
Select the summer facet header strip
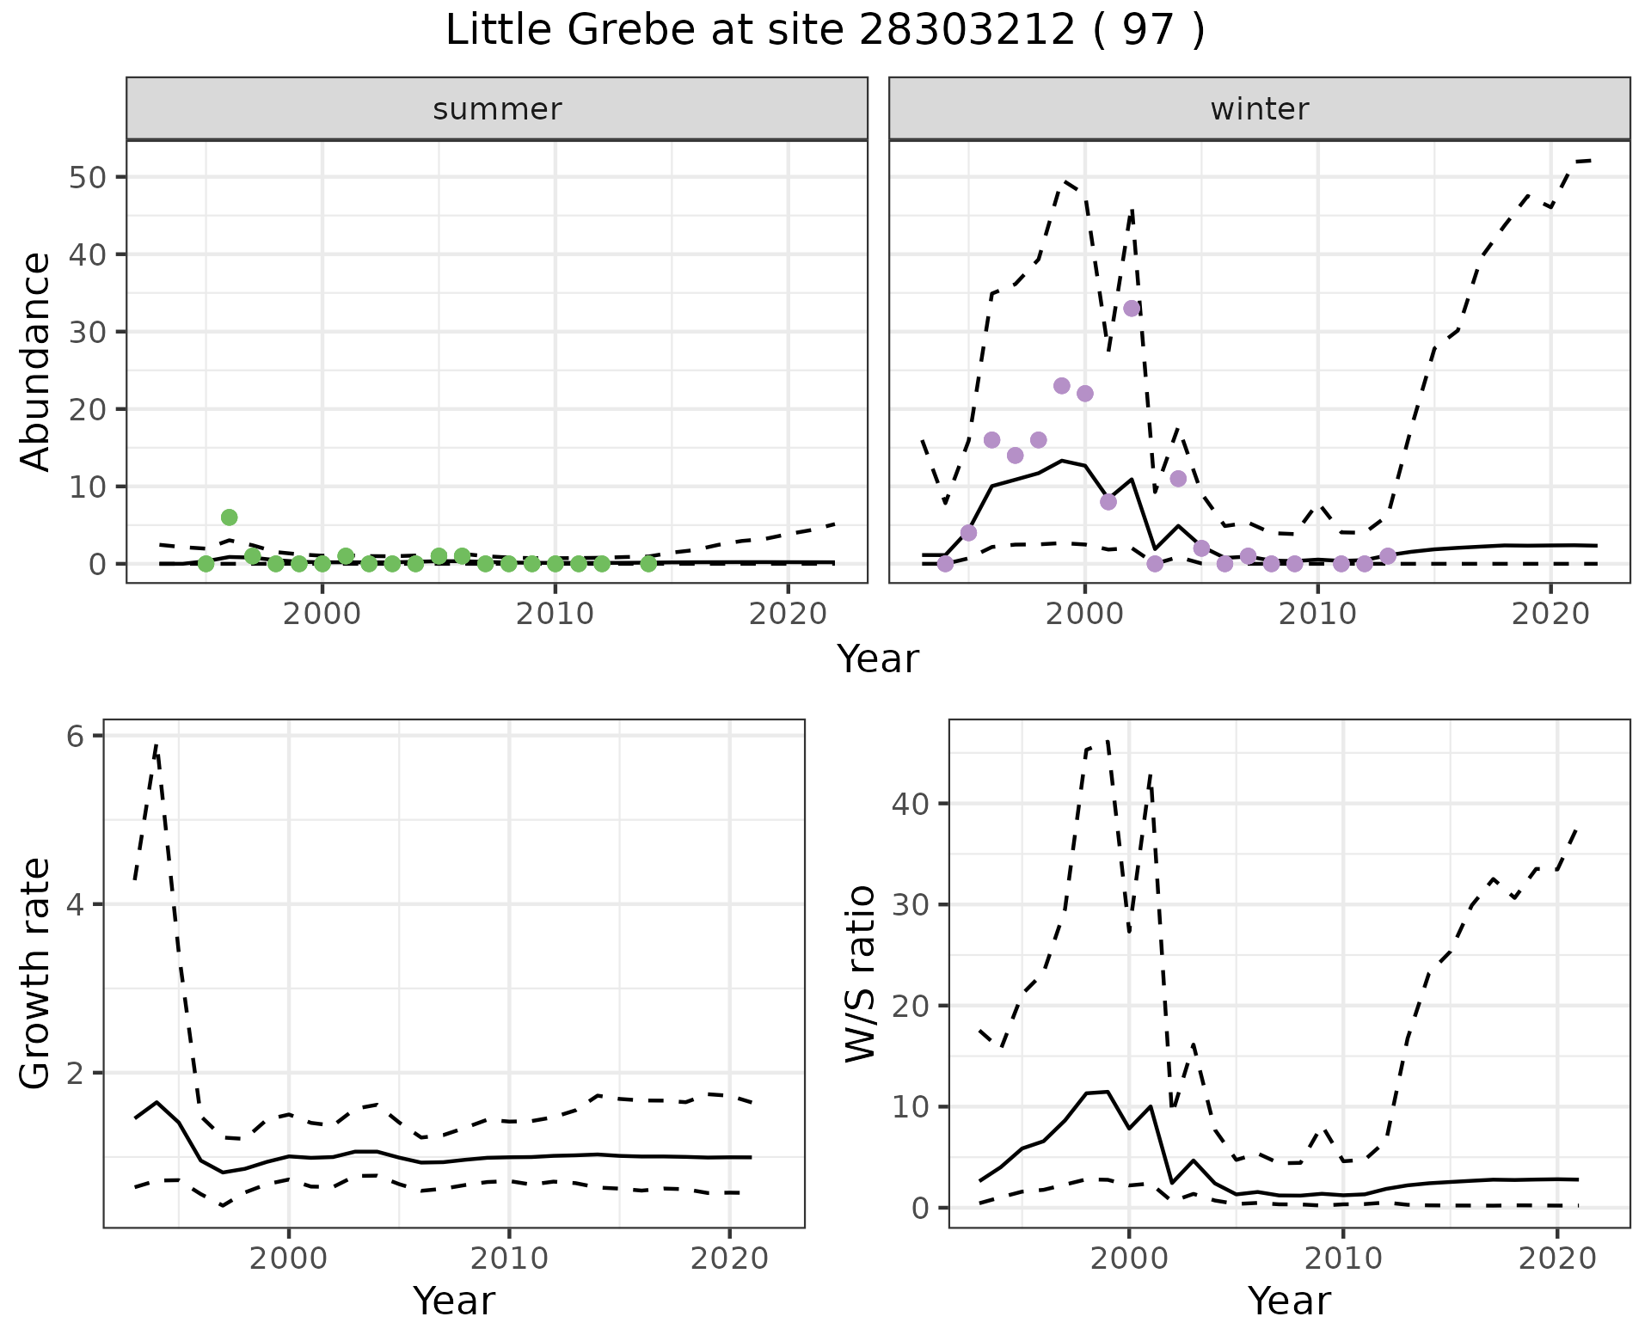coord(497,109)
